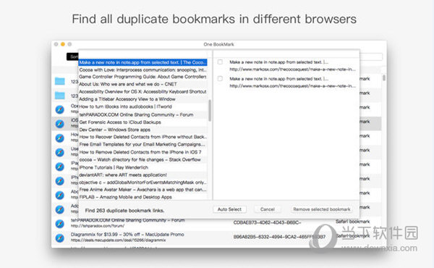
Task: Select the upper '123' folder icon
Action: (60, 81)
